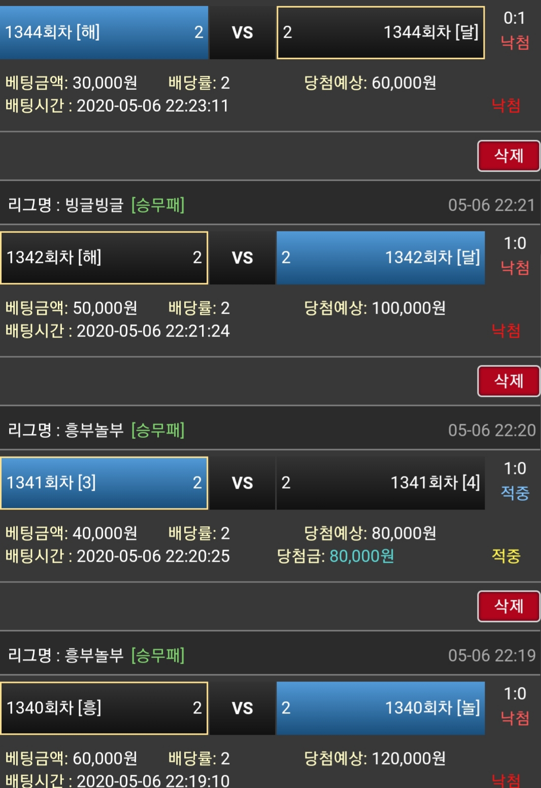Choose the 1341회차 [3] option
This screenshot has width=541, height=788.
point(104,483)
